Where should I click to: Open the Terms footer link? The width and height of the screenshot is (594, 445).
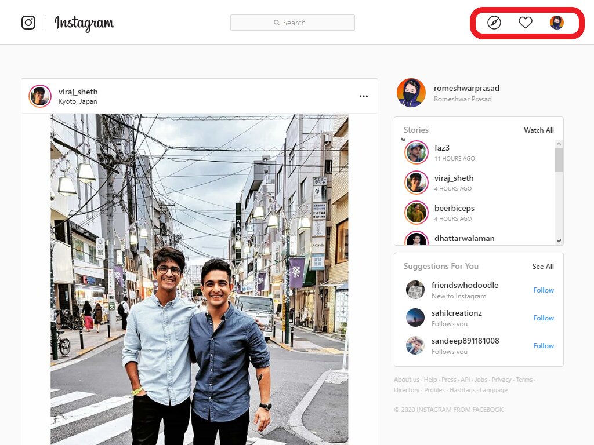524,380
